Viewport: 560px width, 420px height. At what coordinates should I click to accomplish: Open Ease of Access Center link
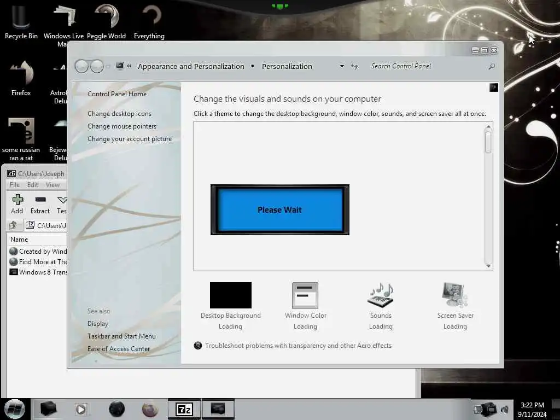coord(119,348)
